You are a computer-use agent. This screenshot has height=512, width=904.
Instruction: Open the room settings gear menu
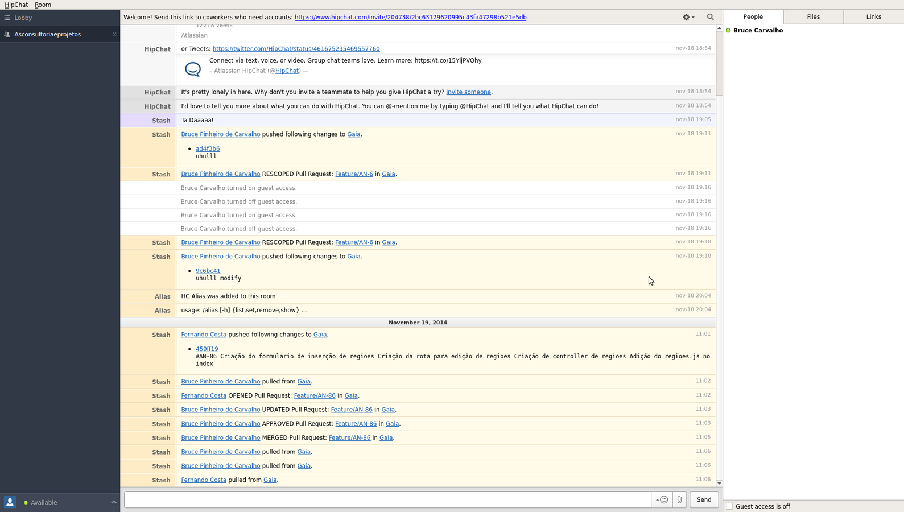(x=688, y=17)
